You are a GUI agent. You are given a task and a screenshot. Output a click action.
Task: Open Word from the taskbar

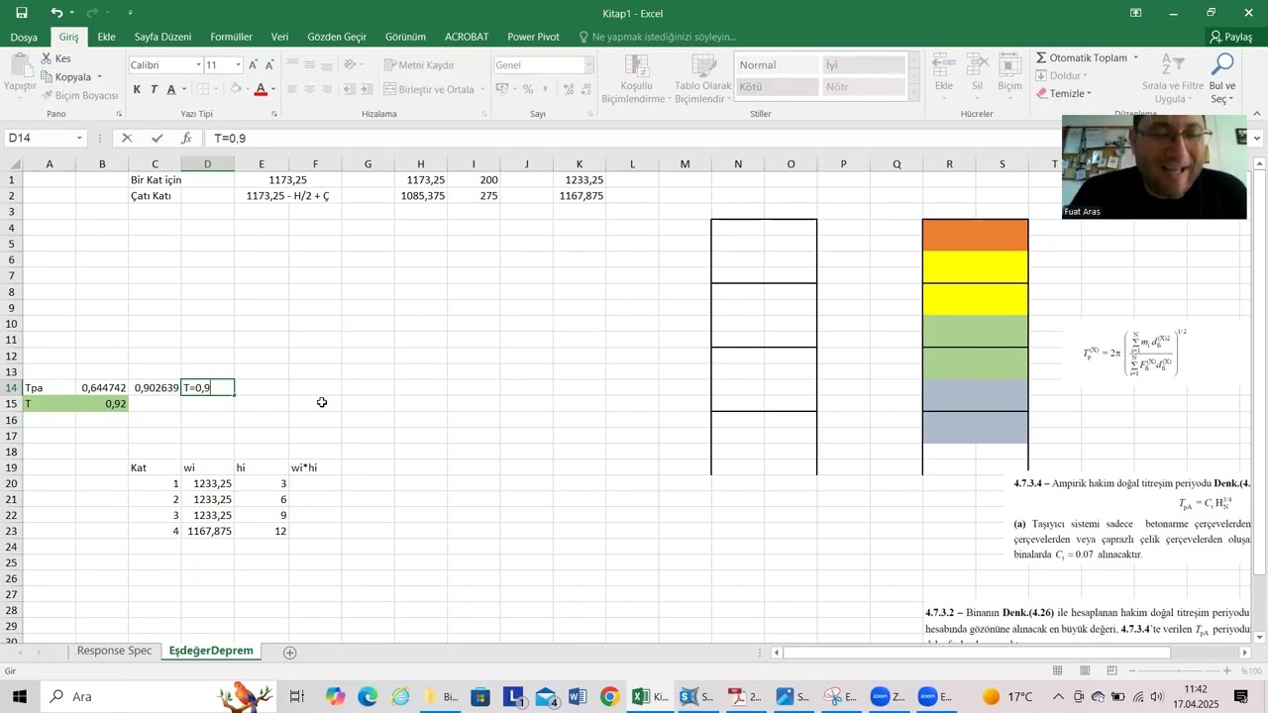coord(579,697)
